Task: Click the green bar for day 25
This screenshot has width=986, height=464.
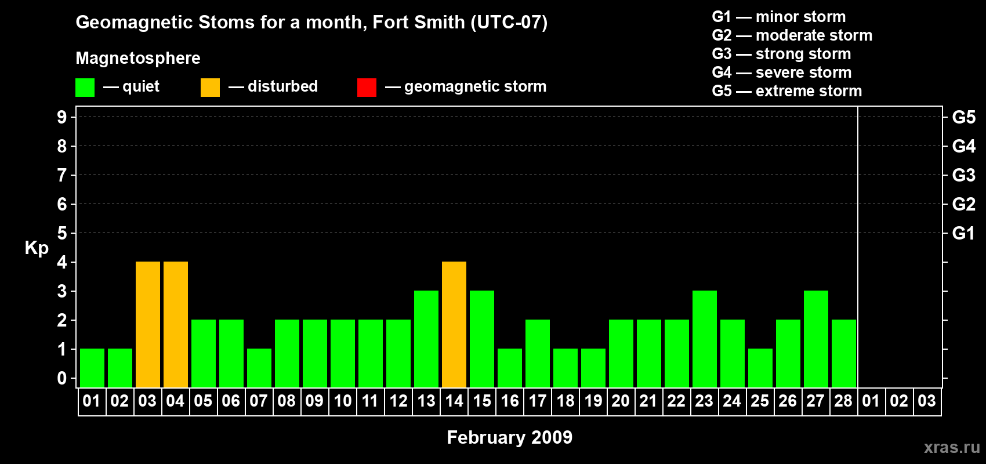Action: 760,368
